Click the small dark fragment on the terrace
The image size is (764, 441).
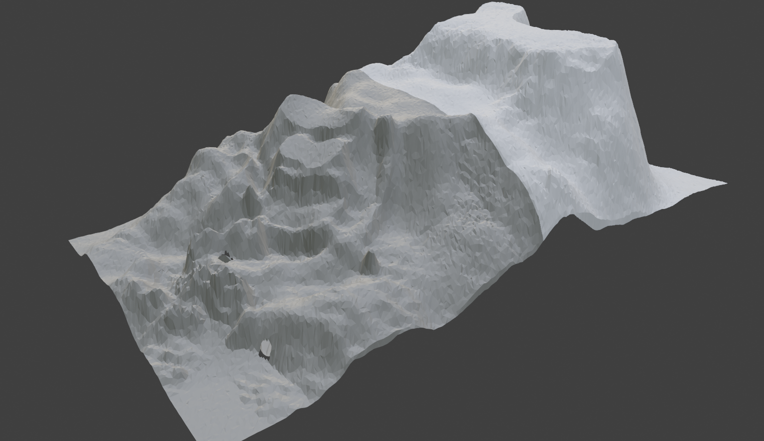(226, 257)
